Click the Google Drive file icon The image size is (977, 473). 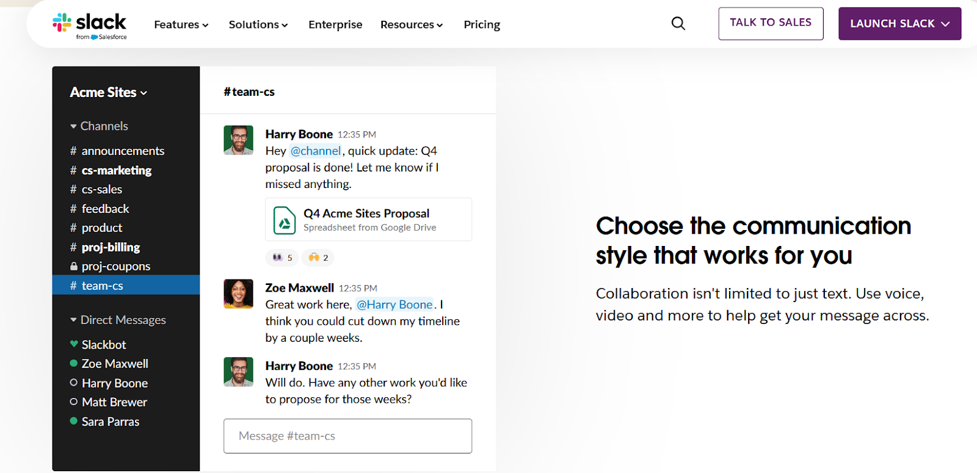(x=285, y=220)
